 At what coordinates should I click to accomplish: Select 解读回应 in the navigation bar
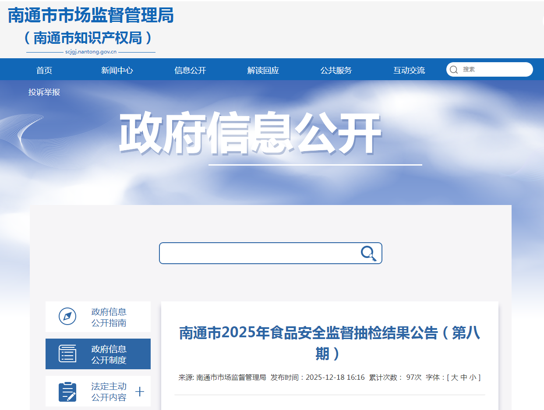[263, 70]
